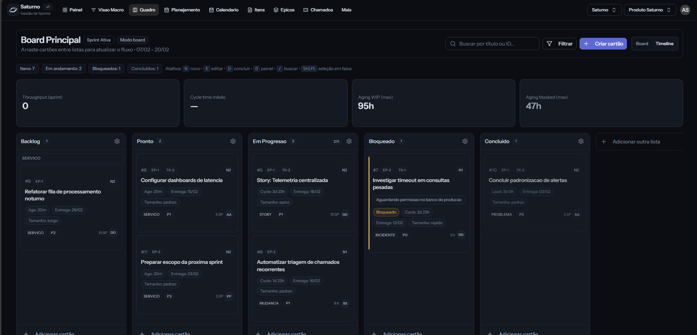
Task: Open the Planejamento section
Action: coord(182,10)
